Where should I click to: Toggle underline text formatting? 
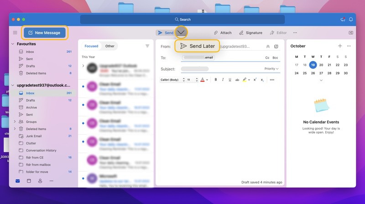230,80
